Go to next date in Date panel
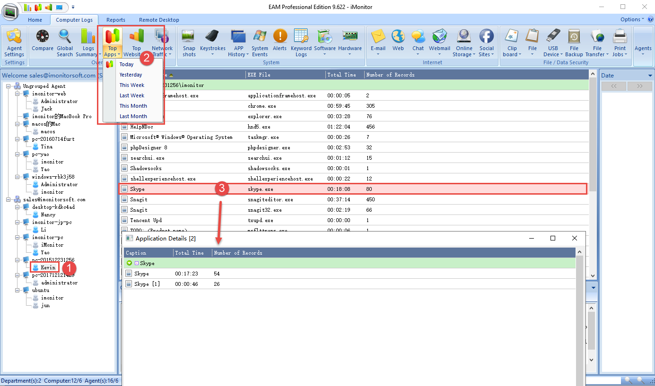Viewport: 655px width, 386px height. [x=640, y=86]
